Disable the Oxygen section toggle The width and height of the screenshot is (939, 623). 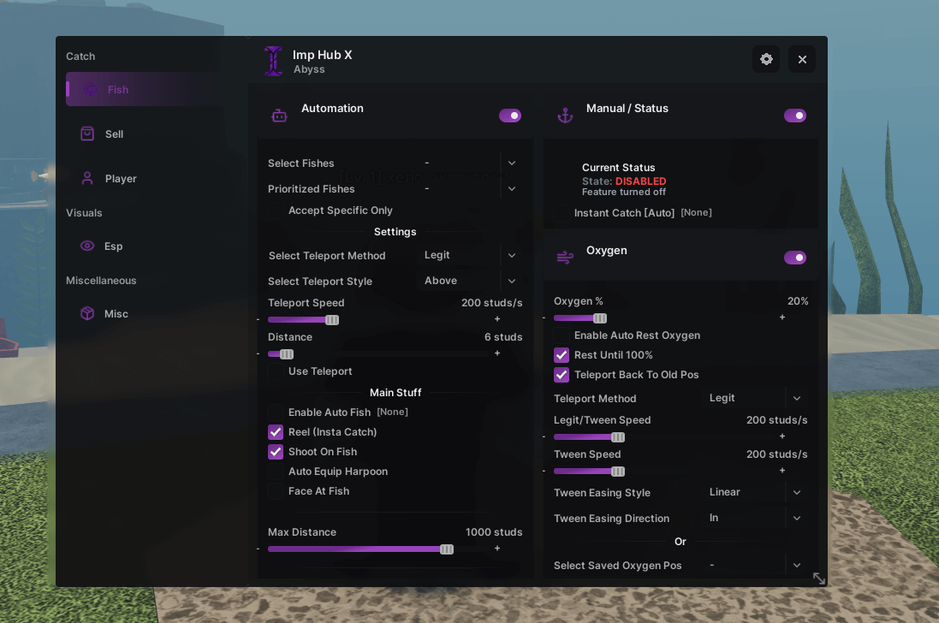click(794, 258)
